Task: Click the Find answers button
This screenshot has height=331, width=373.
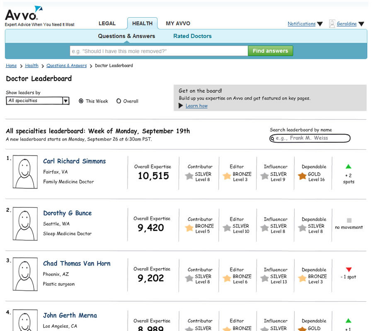Action: [x=271, y=51]
